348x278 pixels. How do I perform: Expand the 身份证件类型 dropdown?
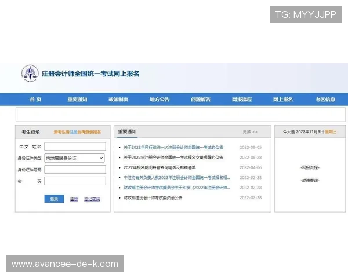[x=74, y=158]
